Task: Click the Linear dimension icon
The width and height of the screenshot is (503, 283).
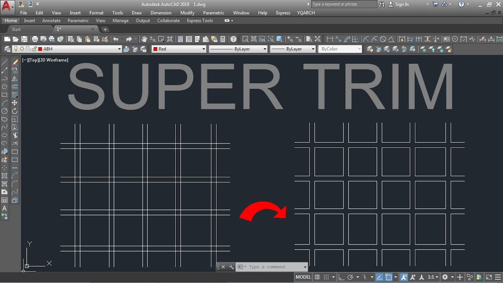Action: [x=330, y=39]
